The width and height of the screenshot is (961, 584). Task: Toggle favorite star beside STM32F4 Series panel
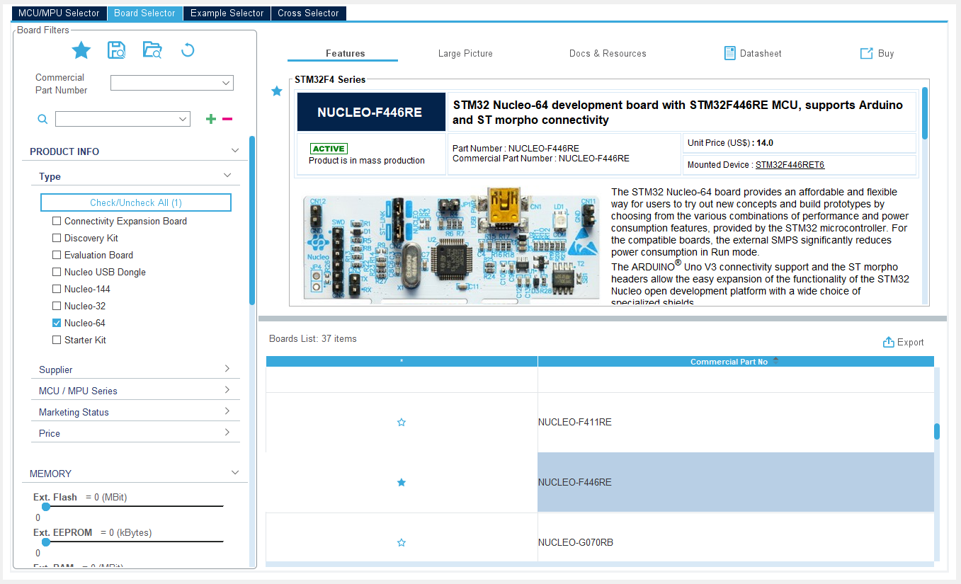pos(277,91)
